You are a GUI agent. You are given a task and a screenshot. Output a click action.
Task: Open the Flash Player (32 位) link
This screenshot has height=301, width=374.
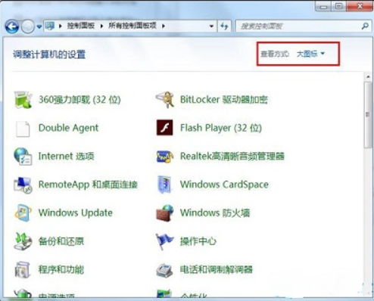(221, 128)
